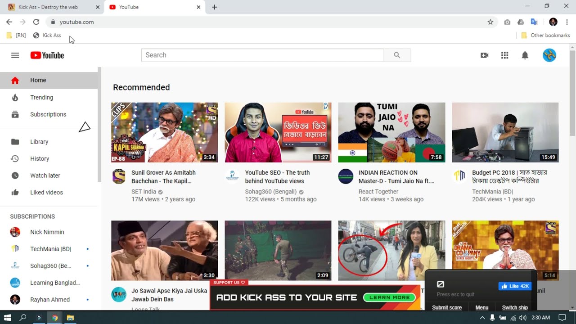Screen dimensions: 576x324
Task: Click the taskbar clock showing 2:30 AM
Action: pos(540,318)
